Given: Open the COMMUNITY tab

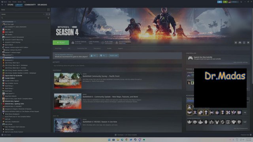Looking at the screenshot, I should click(x=30, y=5).
